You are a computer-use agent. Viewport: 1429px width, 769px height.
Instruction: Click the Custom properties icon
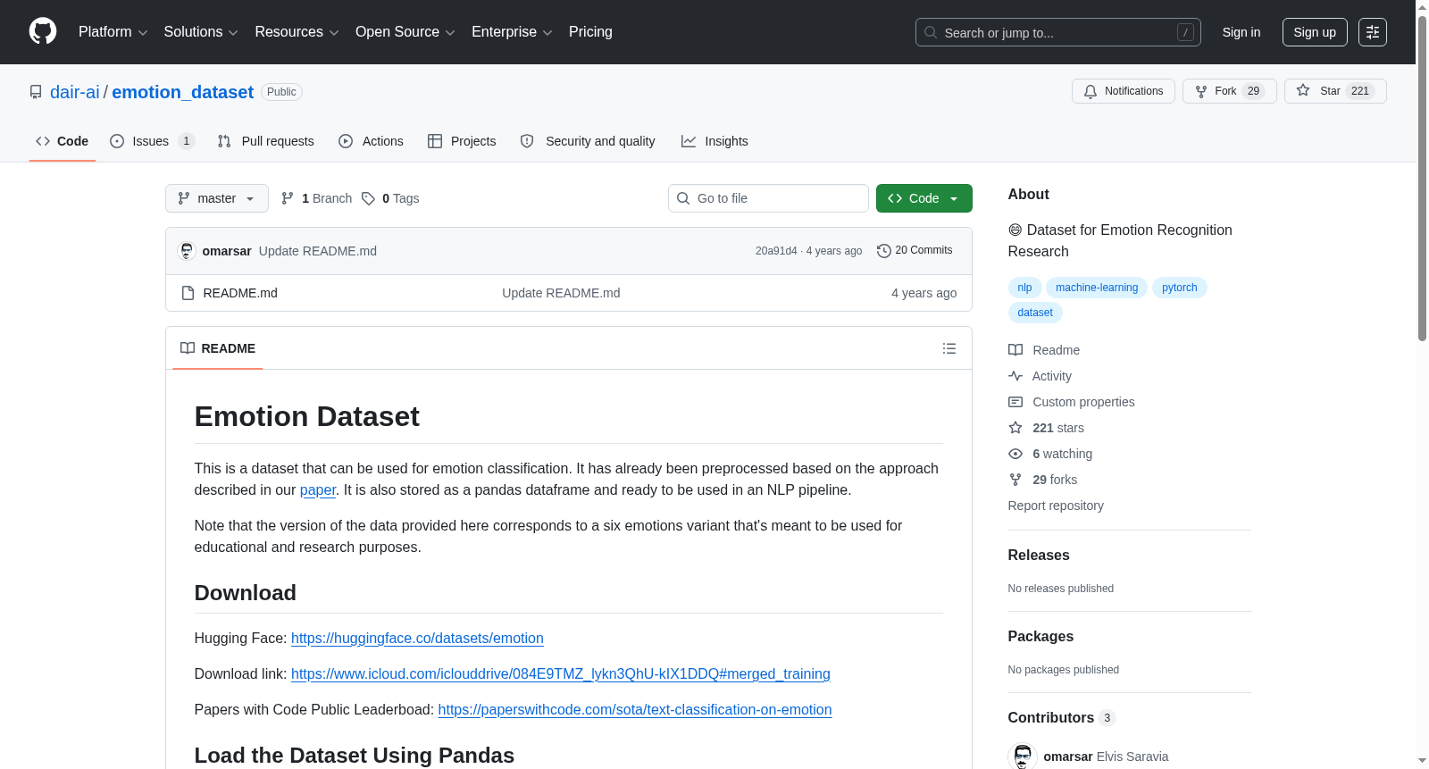(1015, 402)
